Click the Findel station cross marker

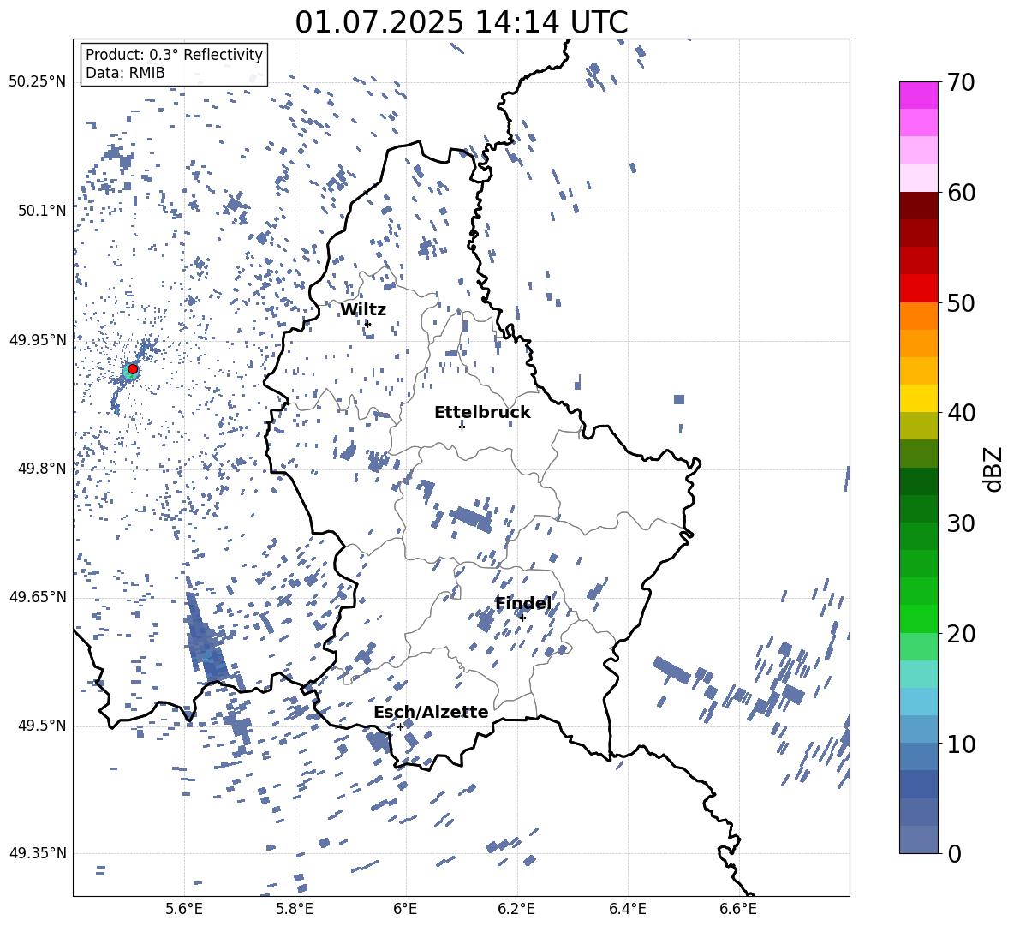[522, 618]
